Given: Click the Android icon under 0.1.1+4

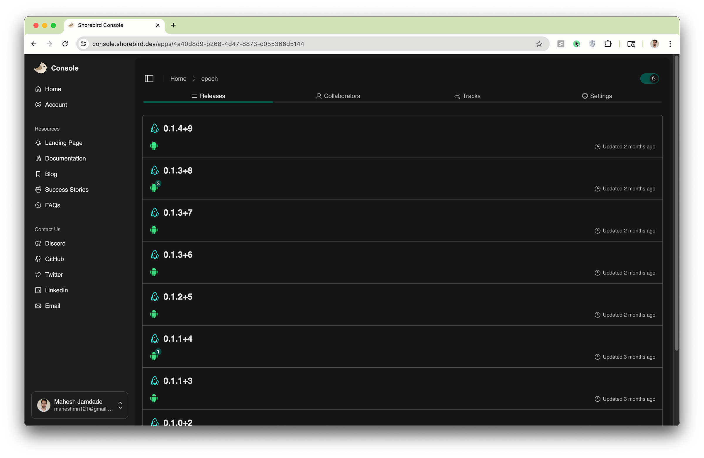Looking at the screenshot, I should click(154, 356).
